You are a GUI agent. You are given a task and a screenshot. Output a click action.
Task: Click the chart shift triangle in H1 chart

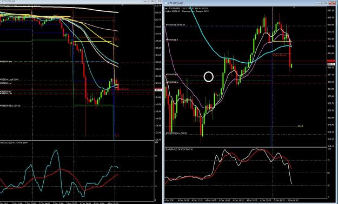[122, 5]
